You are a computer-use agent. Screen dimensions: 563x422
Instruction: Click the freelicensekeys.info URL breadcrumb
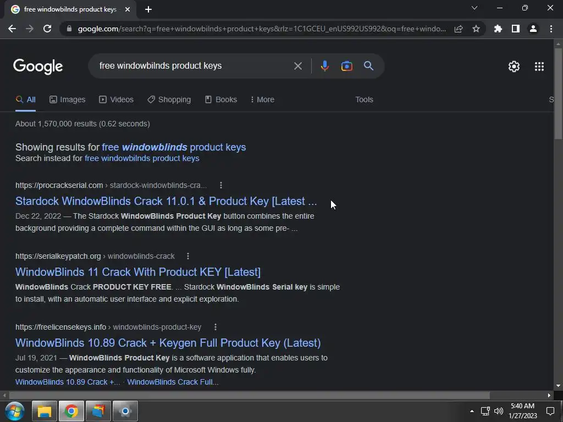pyautogui.click(x=108, y=327)
